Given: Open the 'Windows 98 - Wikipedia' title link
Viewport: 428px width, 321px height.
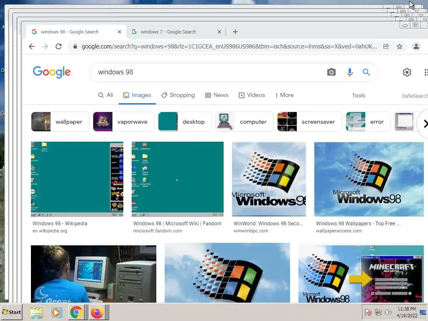Looking at the screenshot, I should [x=60, y=224].
